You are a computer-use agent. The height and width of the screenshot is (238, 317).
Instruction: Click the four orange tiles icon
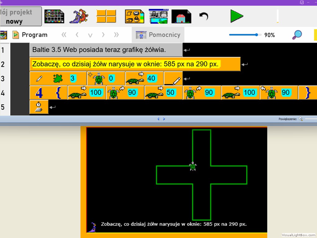pos(106,16)
